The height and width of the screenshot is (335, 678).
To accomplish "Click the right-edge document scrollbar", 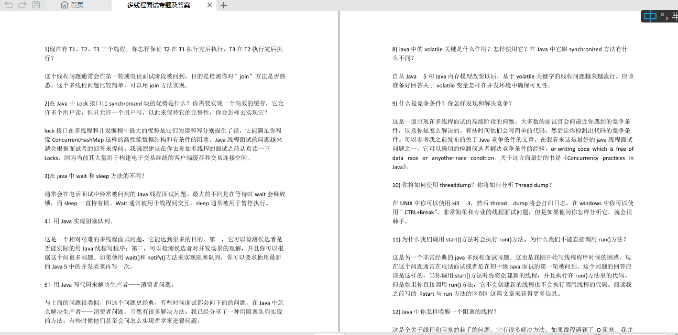I will pos(675,157).
